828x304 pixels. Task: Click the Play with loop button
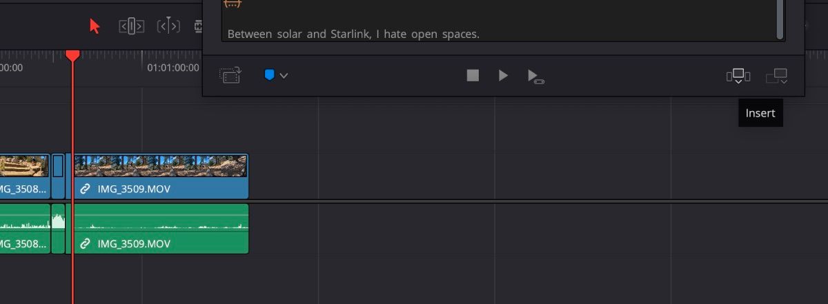535,76
